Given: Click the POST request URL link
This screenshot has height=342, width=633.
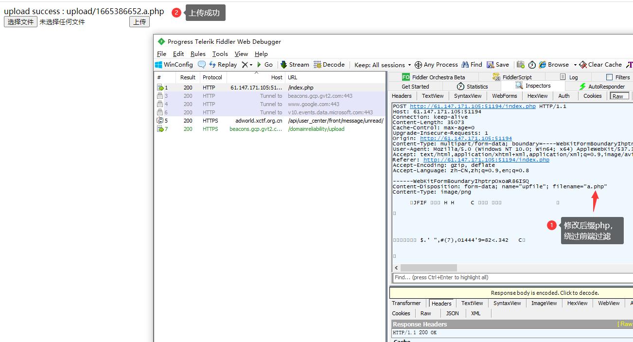Looking at the screenshot, I should point(473,106).
